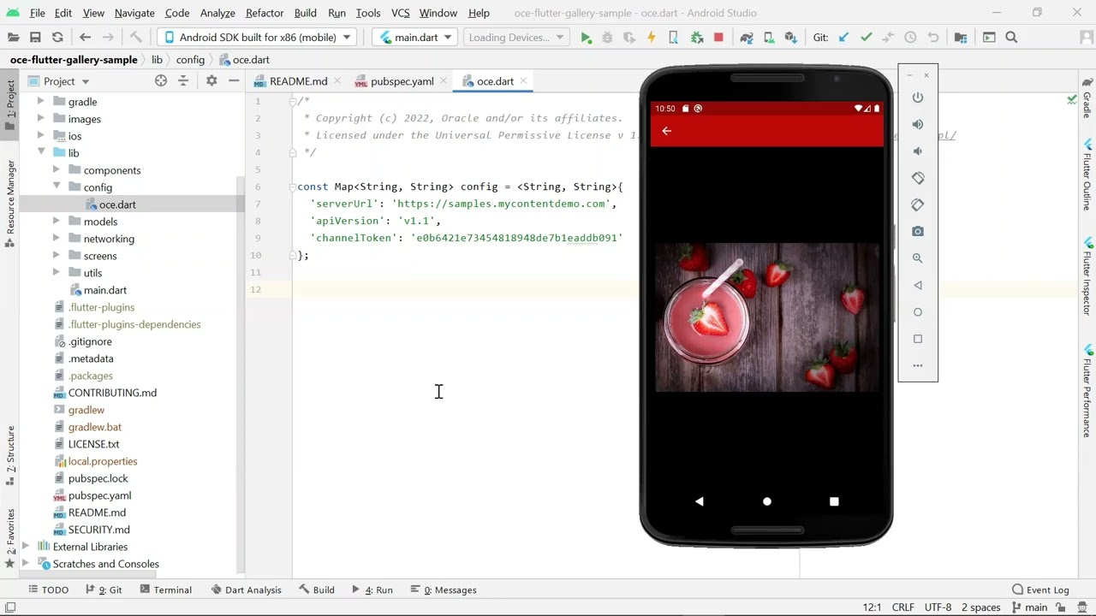Image resolution: width=1096 pixels, height=616 pixels.
Task: Click the main git branch in status bar
Action: tap(1030, 607)
